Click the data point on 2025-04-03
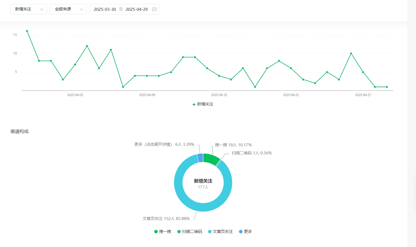This screenshot has width=416, height=247. click(x=75, y=65)
